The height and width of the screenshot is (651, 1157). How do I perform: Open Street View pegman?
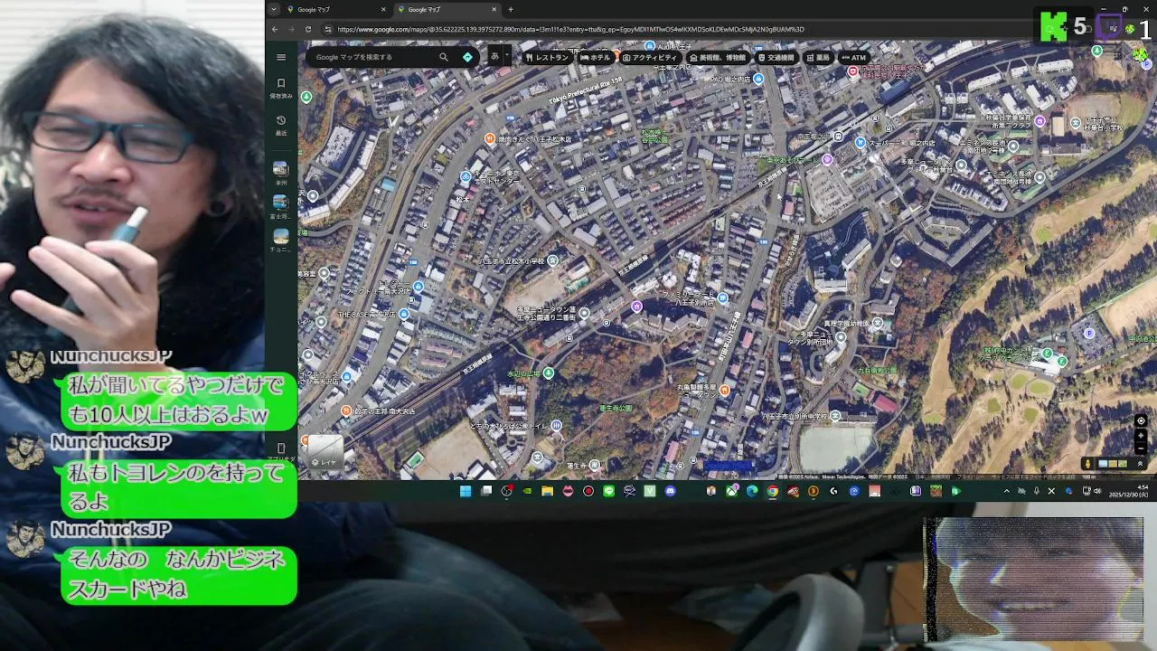click(x=1086, y=464)
